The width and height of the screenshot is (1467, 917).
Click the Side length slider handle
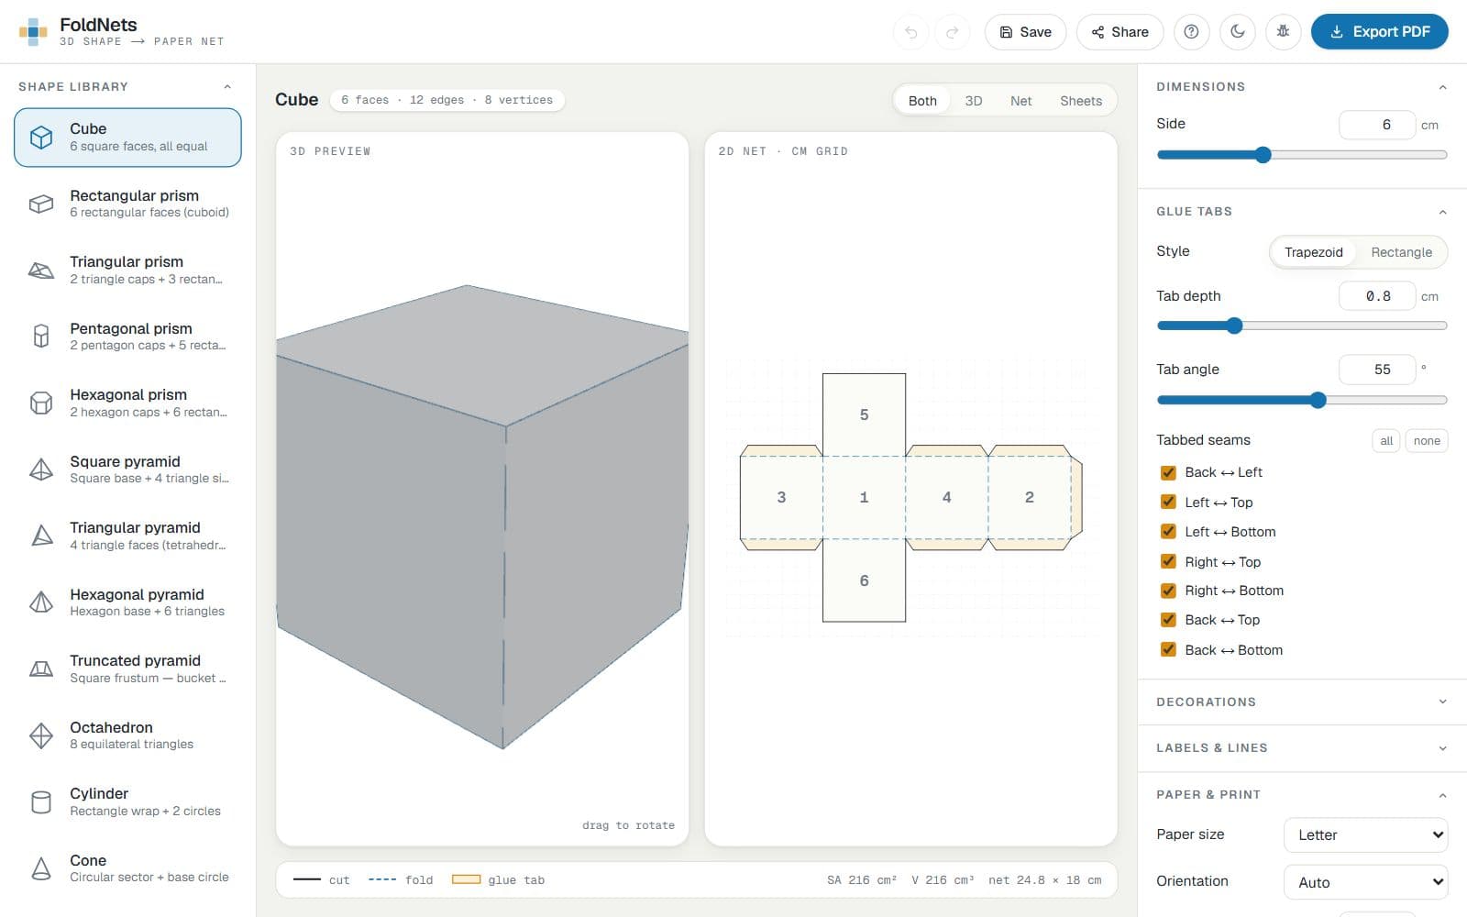(1263, 155)
